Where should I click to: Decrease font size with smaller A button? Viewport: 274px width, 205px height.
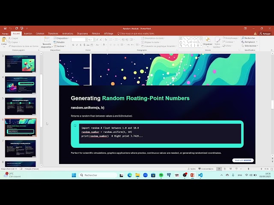[x=101, y=40]
